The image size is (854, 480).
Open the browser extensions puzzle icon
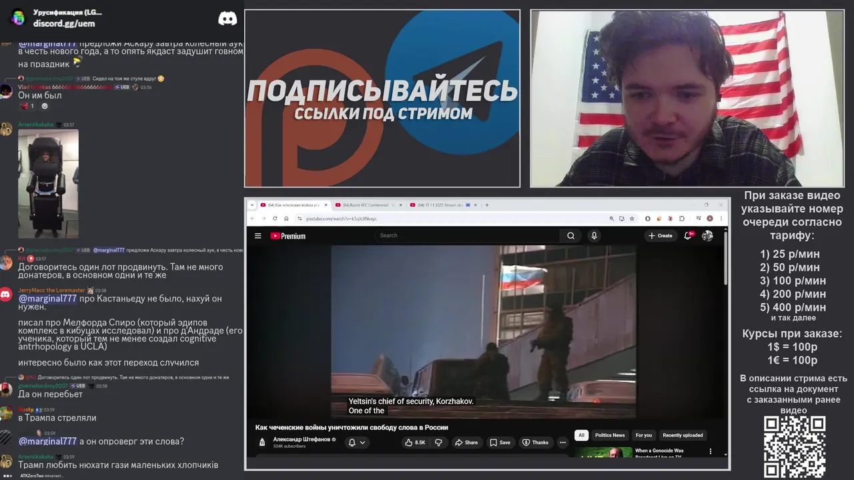coord(682,219)
